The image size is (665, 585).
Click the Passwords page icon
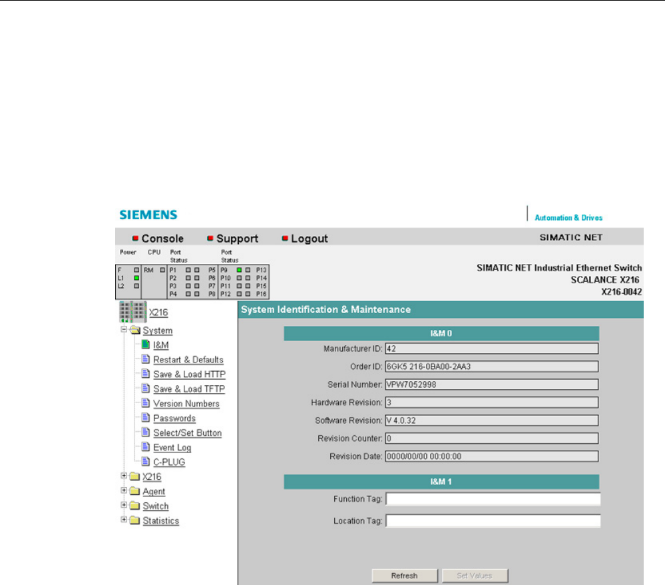point(146,418)
